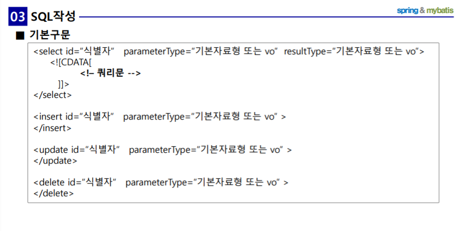Click the </update> closing tag
The image size is (459, 231).
point(55,161)
